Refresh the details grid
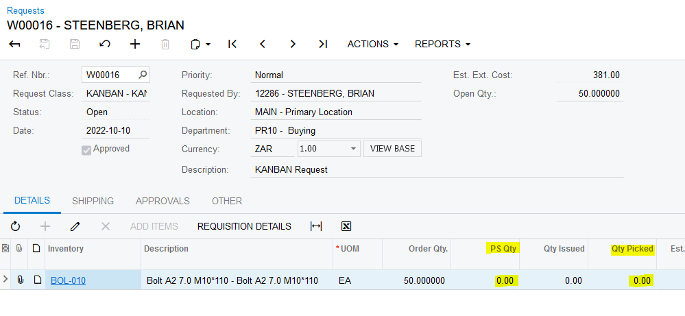Image resolution: width=685 pixels, height=316 pixels. coord(15,226)
